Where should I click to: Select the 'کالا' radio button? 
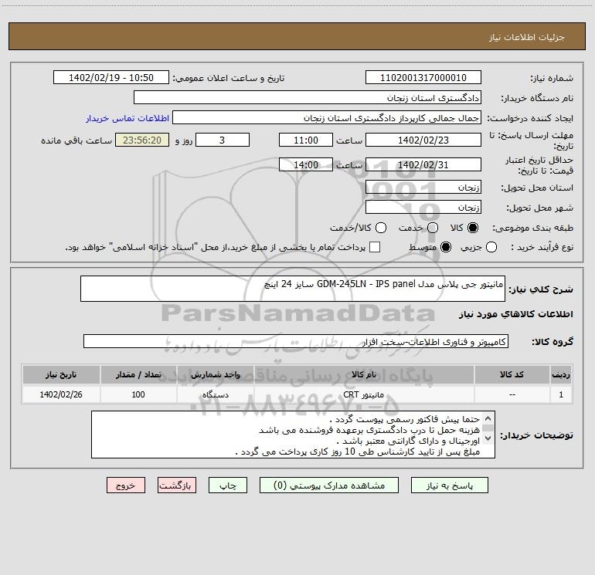coord(473,228)
